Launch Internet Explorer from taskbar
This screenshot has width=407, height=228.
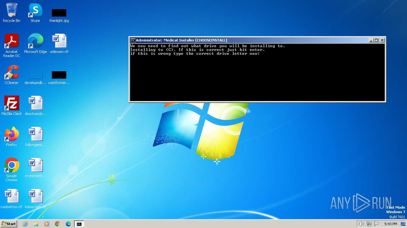[x=25, y=224]
